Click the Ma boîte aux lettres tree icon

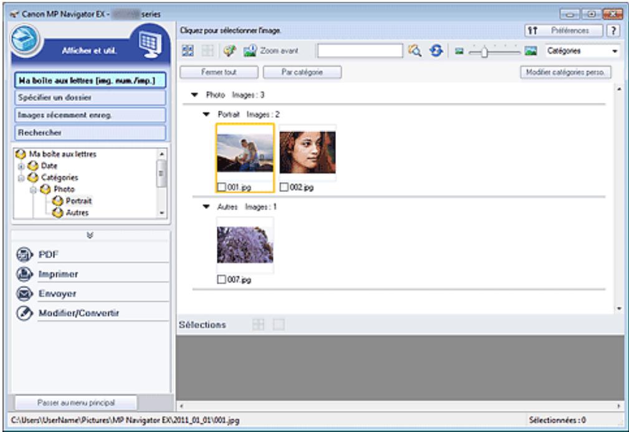tap(21, 154)
